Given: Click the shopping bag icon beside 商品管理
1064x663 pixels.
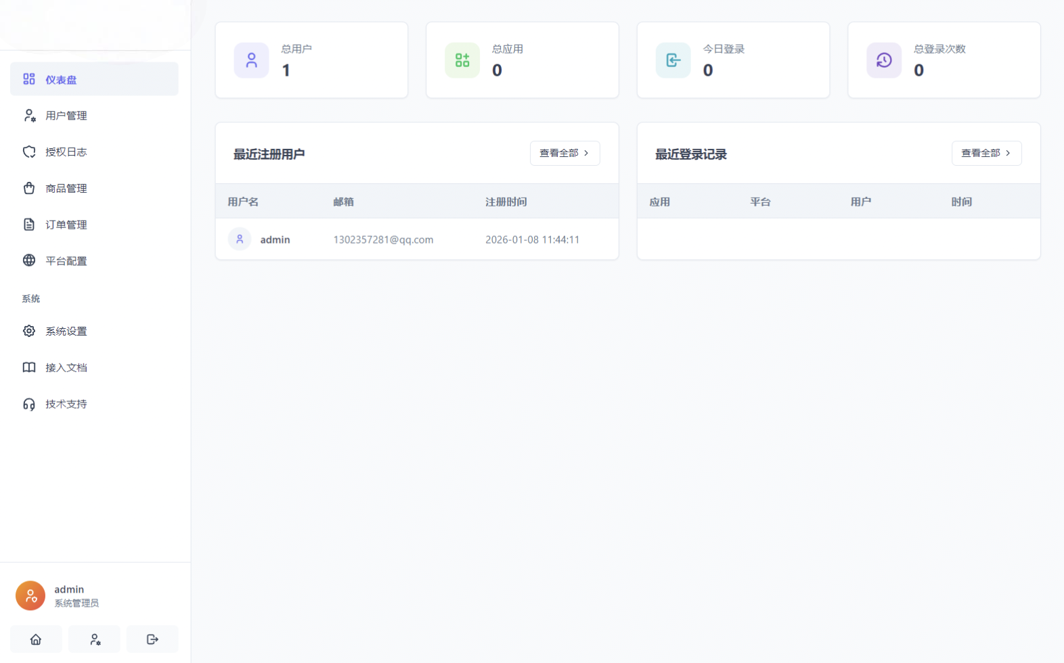Looking at the screenshot, I should pyautogui.click(x=29, y=188).
